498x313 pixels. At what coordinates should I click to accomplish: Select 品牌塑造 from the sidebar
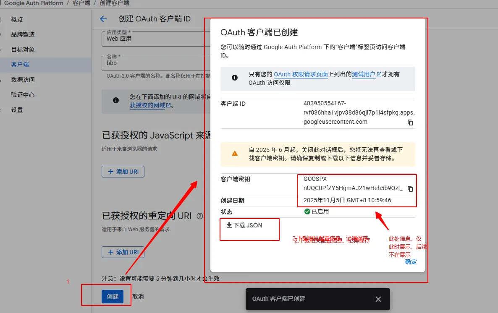(x=23, y=34)
